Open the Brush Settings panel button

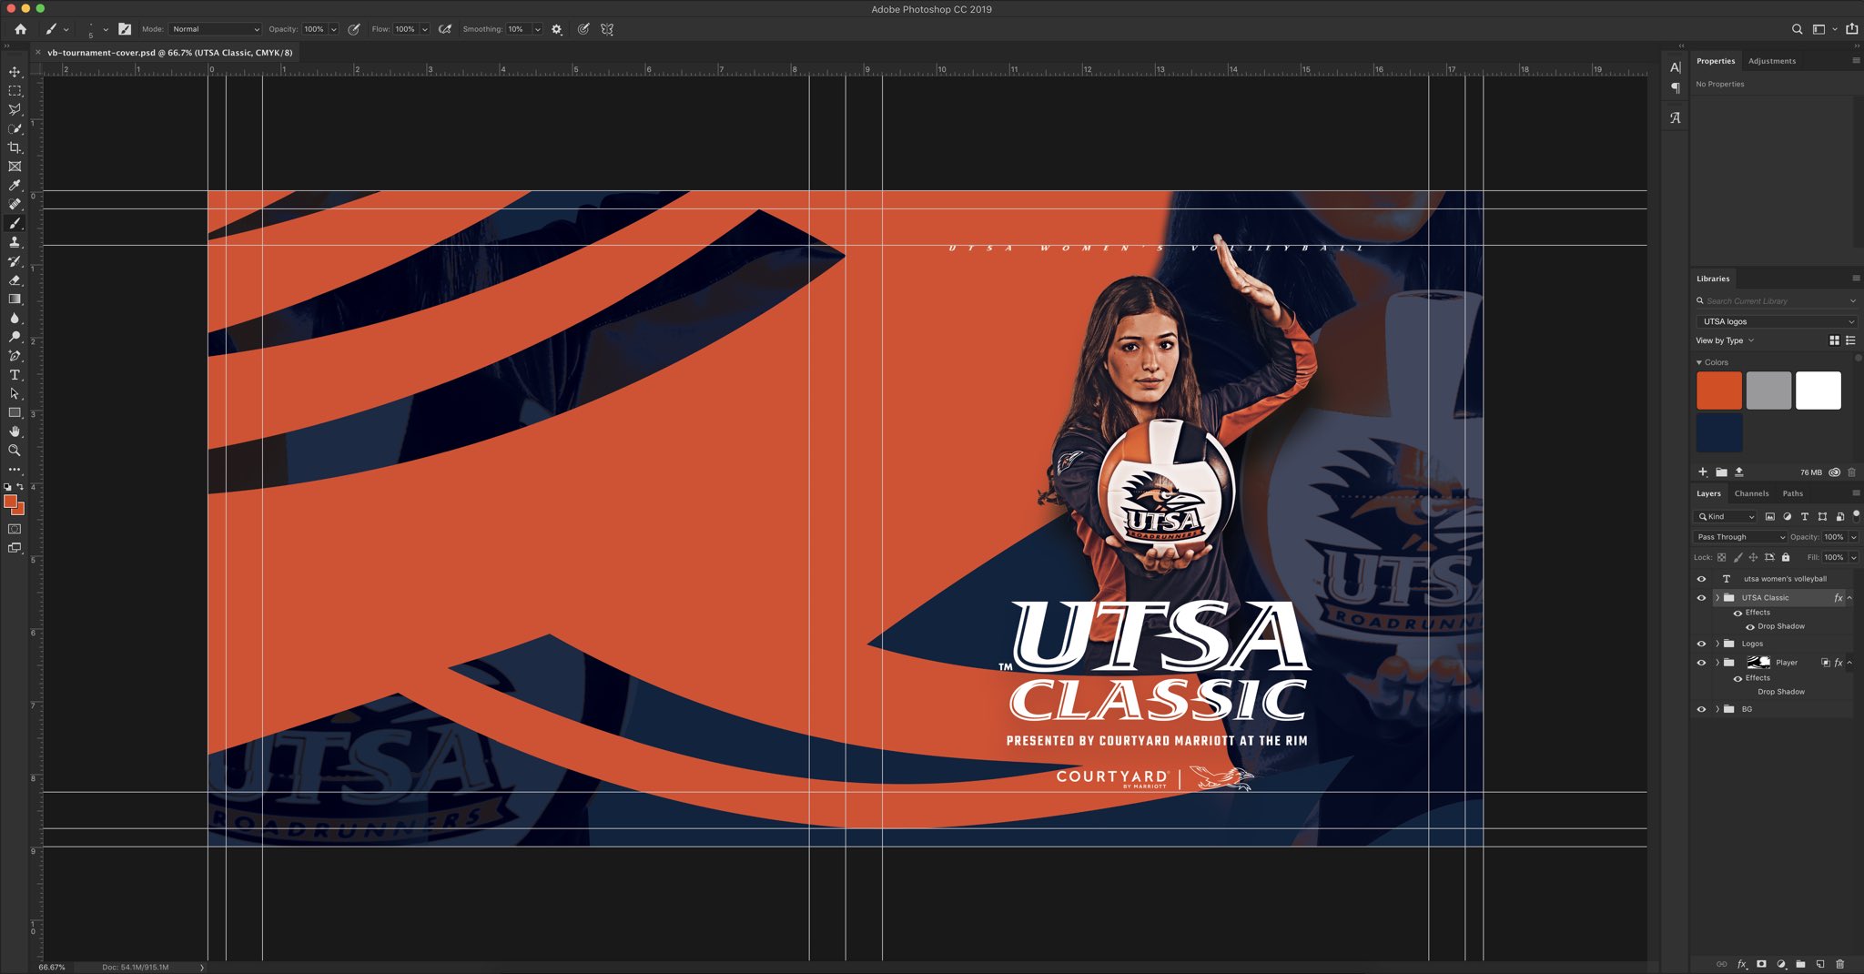pyautogui.click(x=125, y=29)
